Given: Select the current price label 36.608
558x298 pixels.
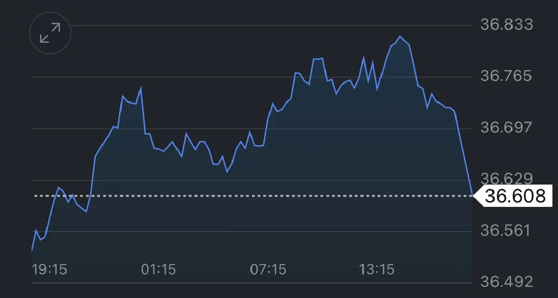Looking at the screenshot, I should pos(513,196).
